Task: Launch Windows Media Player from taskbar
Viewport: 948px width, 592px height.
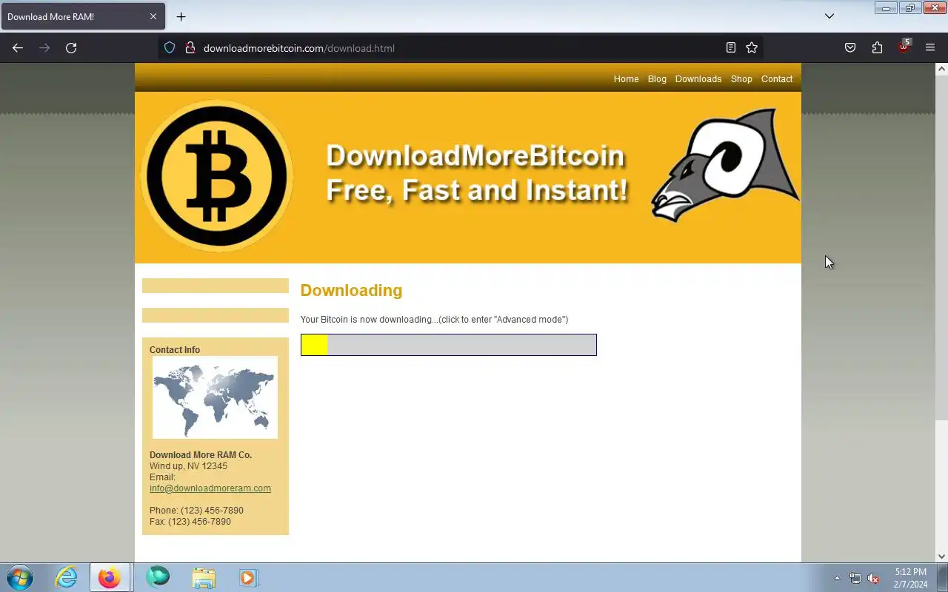Action: [248, 577]
